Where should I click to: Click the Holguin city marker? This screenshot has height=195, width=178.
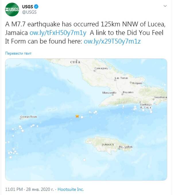(x=131, y=82)
